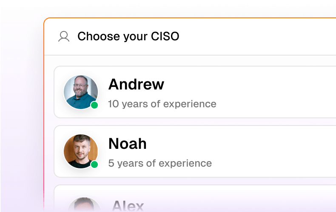Click the divider line below the header
This screenshot has height=212, width=336.
(190, 55)
